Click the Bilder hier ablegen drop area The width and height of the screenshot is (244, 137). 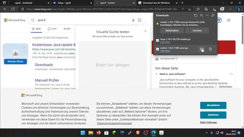(113, 65)
